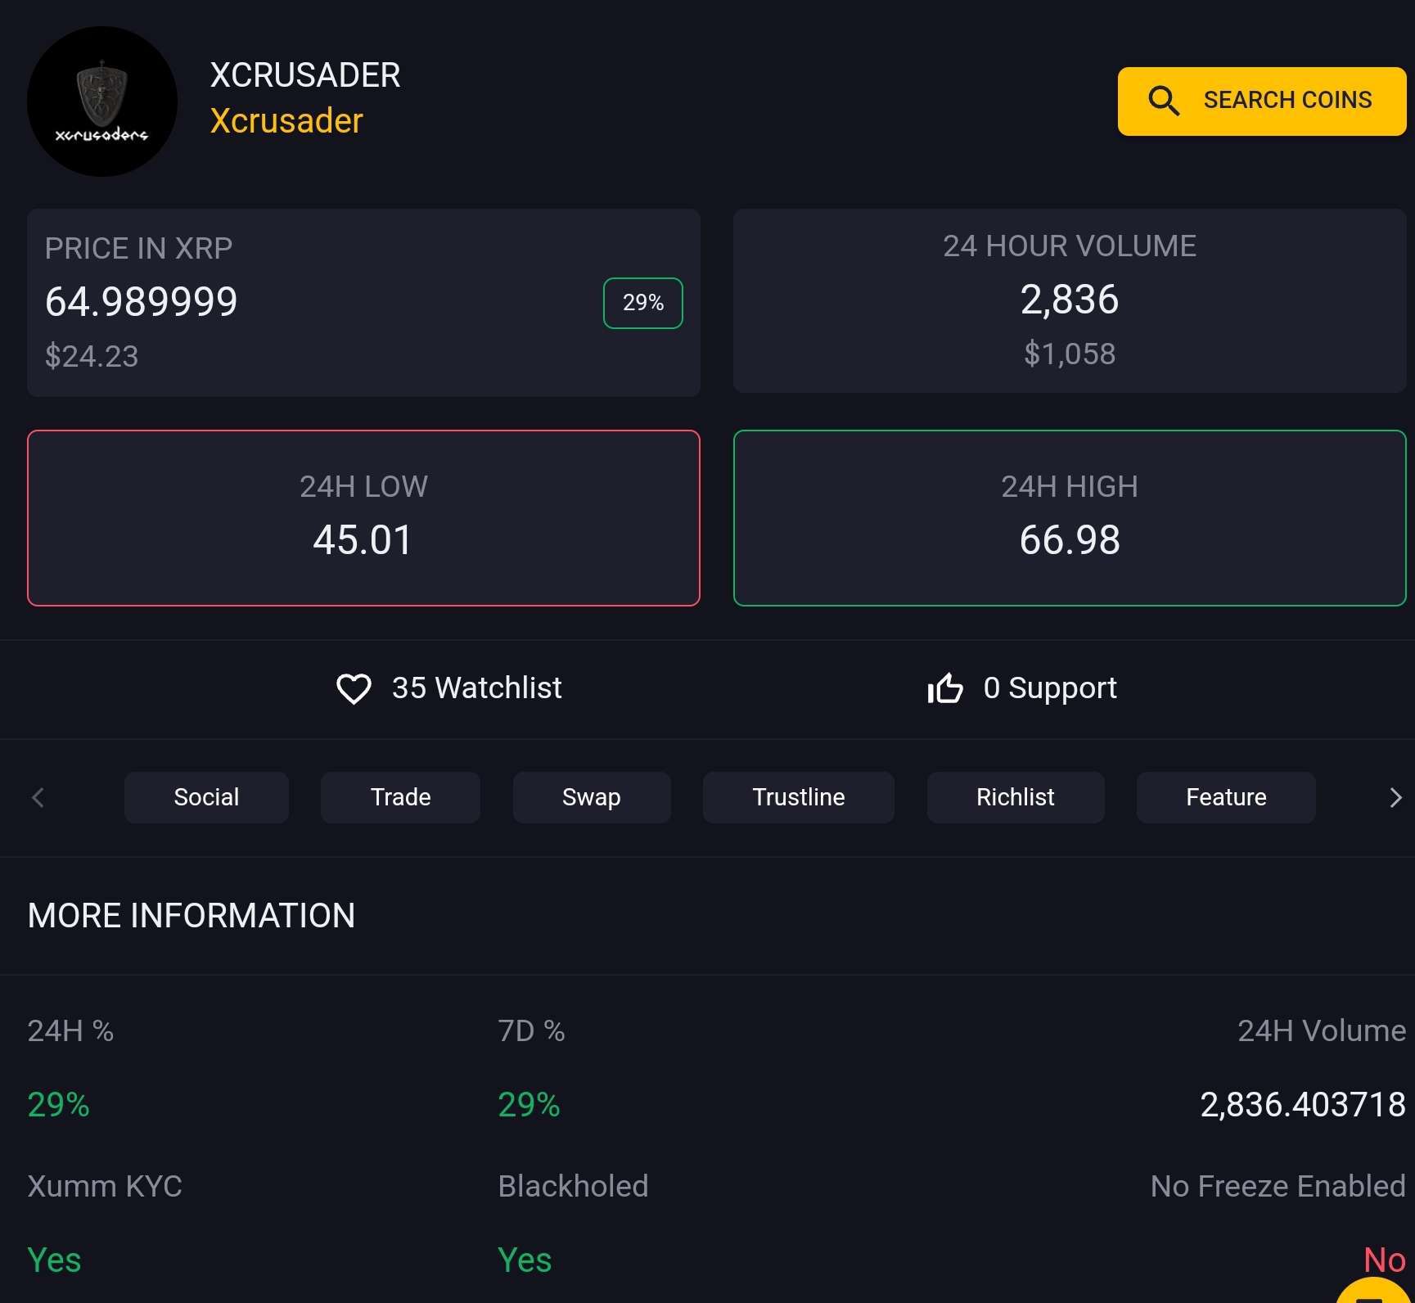Click the 24 Hour Volume card label
Screen dimensions: 1415x1303
[x=1070, y=246]
